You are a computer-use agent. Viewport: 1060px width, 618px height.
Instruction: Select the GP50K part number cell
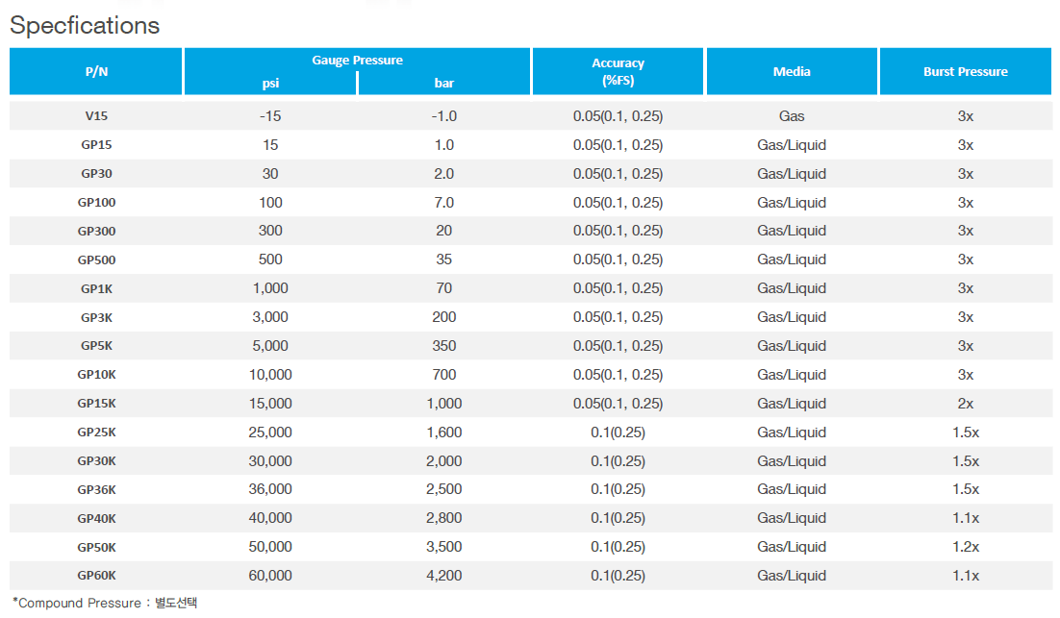pyautogui.click(x=96, y=548)
